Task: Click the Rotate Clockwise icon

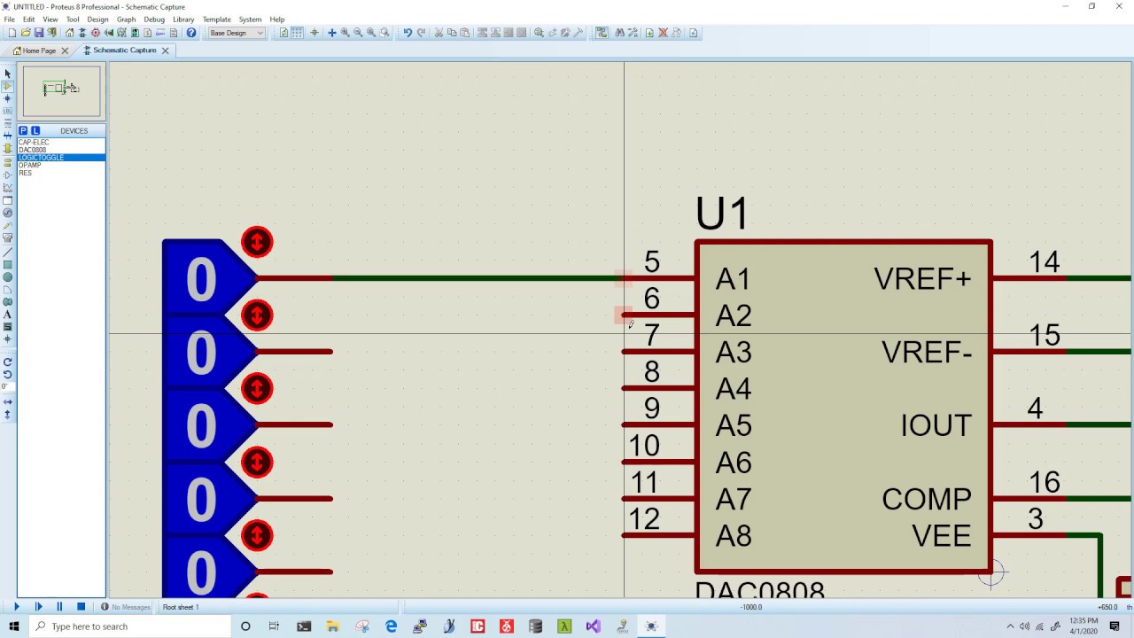Action: [8, 362]
